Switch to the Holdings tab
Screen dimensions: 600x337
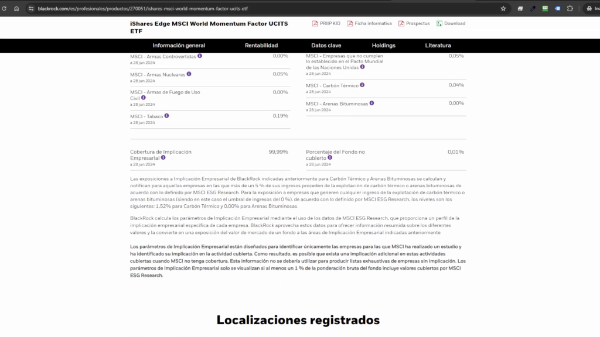click(x=383, y=46)
